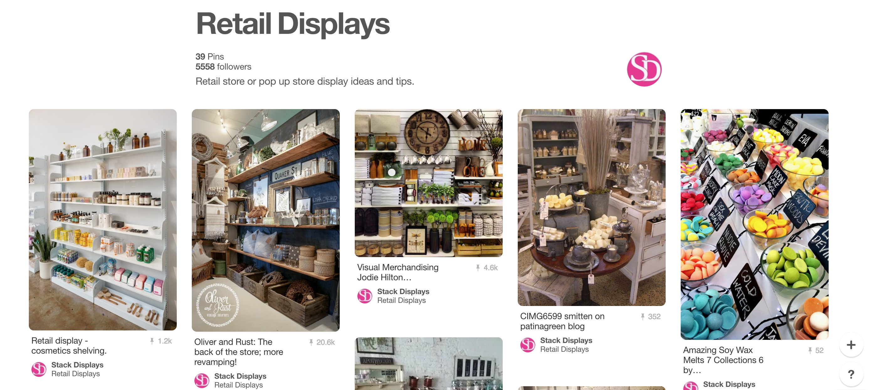Open the colorful soy wax melts image
This screenshot has width=870, height=390.
pyautogui.click(x=754, y=224)
